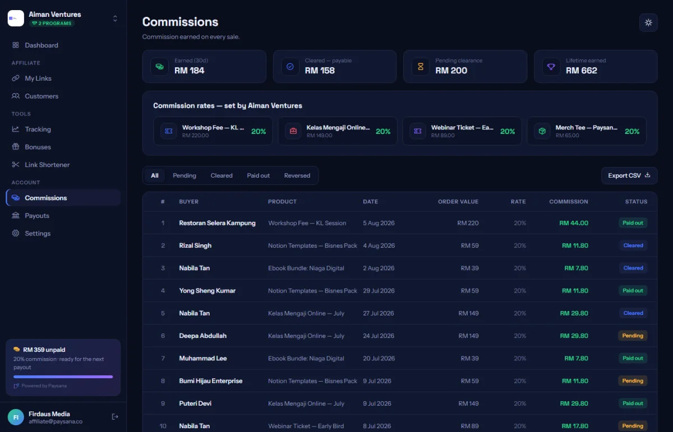Click buyer Yong Sheng Kumar
This screenshot has height=432, width=673.
tap(207, 291)
